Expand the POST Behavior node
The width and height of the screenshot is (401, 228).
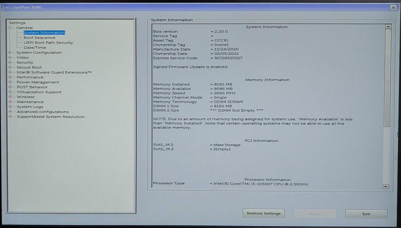[10, 87]
